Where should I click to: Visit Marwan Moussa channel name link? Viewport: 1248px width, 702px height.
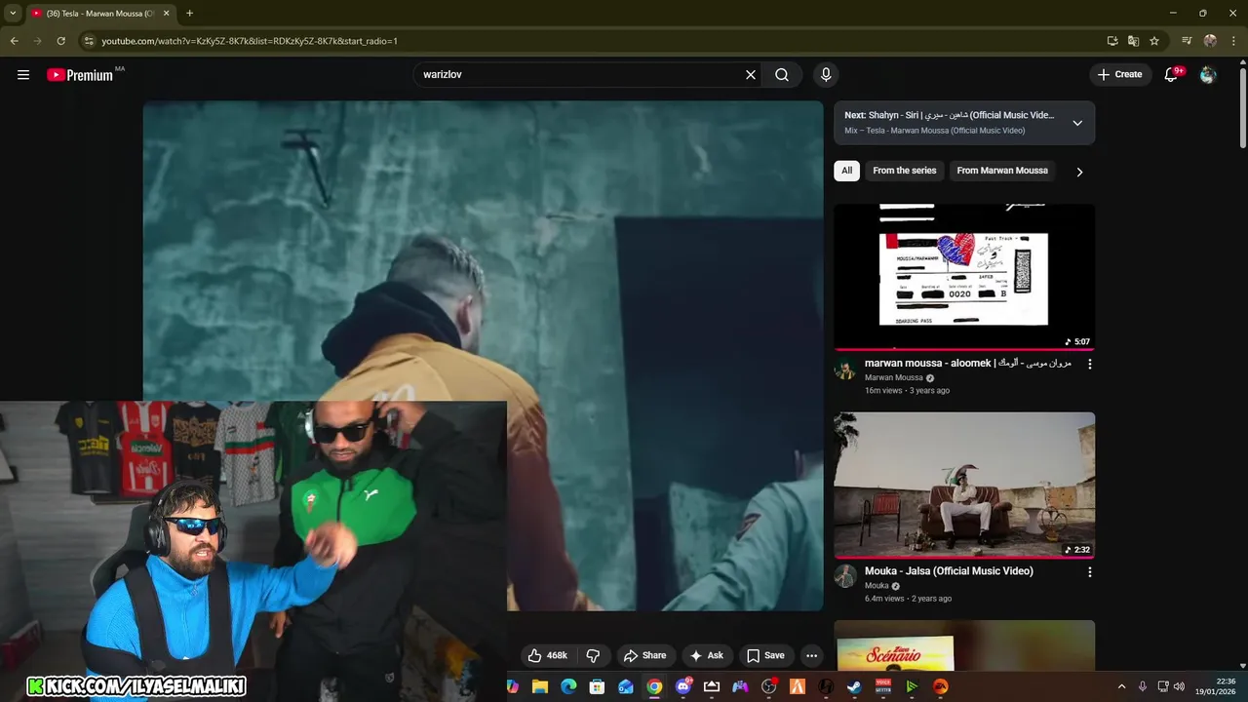coord(893,377)
